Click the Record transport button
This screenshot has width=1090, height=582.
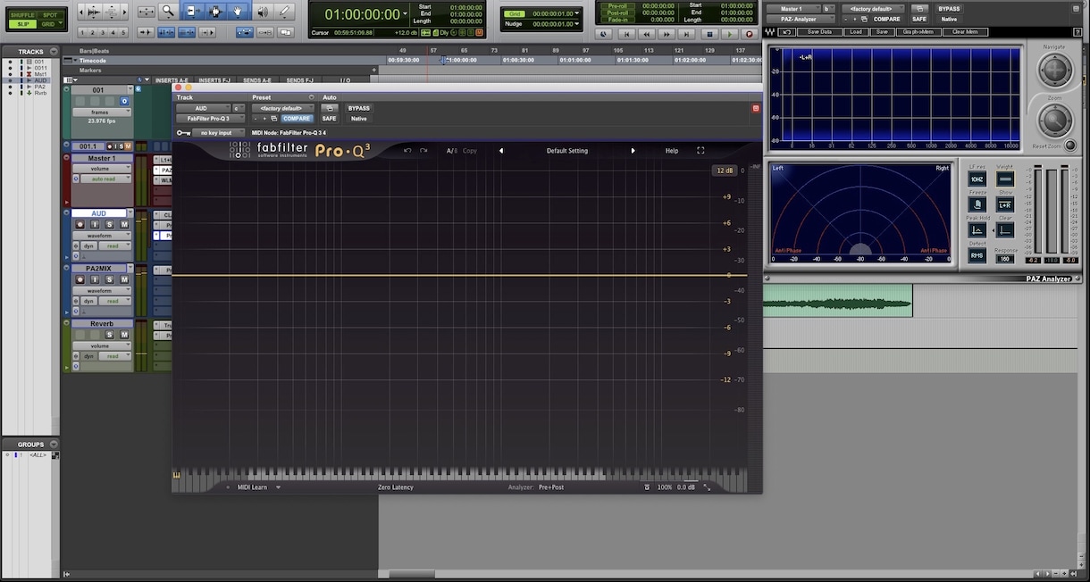pyautogui.click(x=750, y=34)
